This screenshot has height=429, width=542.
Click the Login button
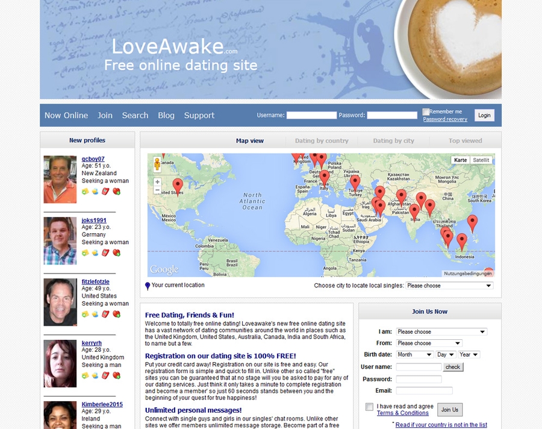click(x=484, y=115)
